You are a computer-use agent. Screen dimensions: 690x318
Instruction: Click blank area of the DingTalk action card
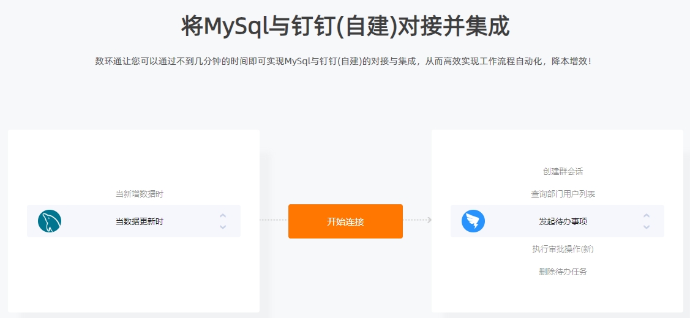pyautogui.click(x=557, y=295)
